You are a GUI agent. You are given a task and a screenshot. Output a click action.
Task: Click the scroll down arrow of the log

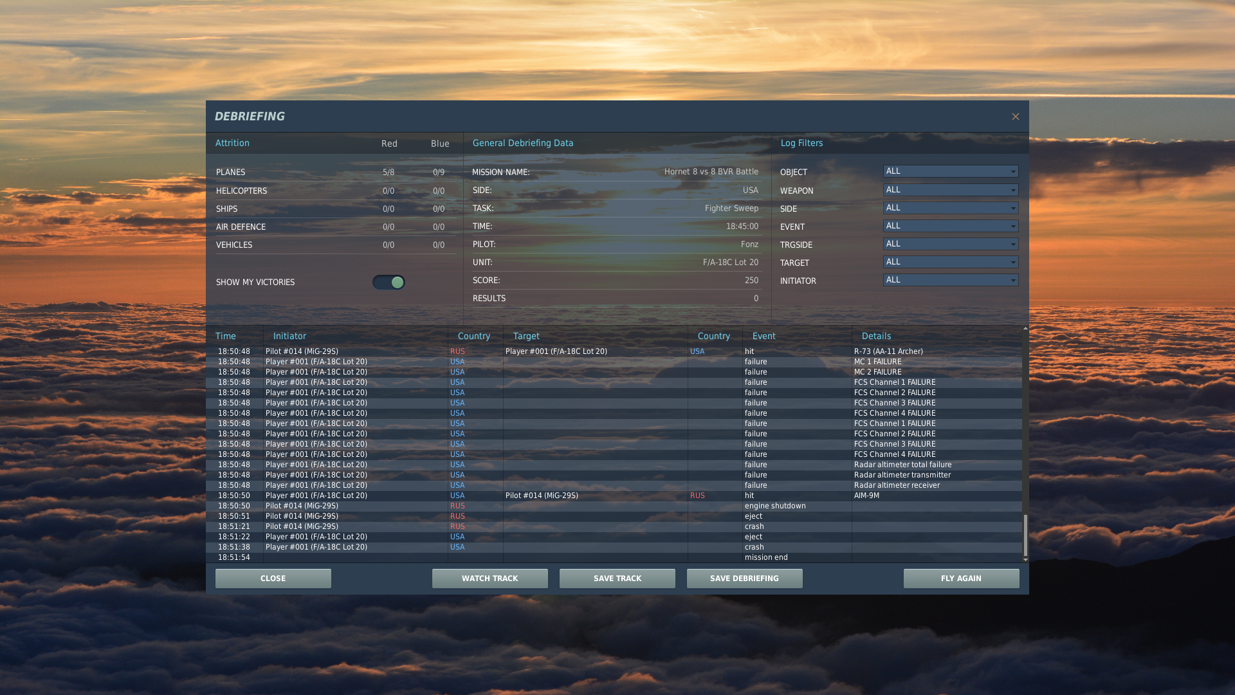pyautogui.click(x=1025, y=560)
